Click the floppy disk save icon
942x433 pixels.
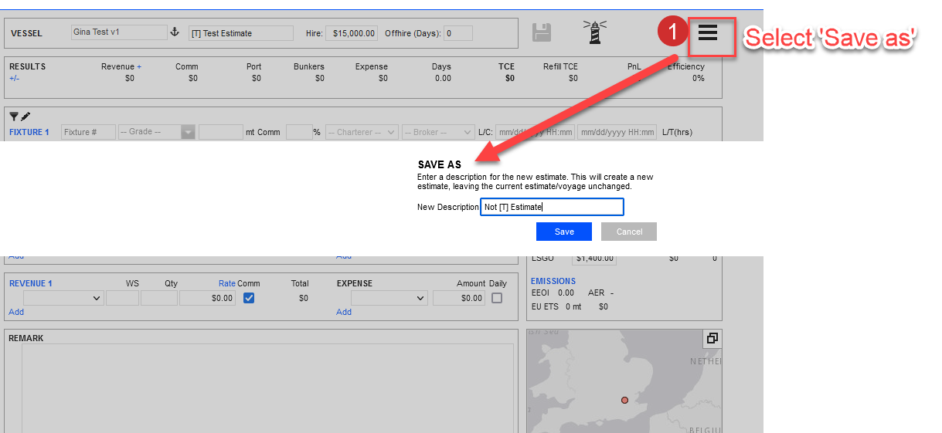tap(542, 32)
